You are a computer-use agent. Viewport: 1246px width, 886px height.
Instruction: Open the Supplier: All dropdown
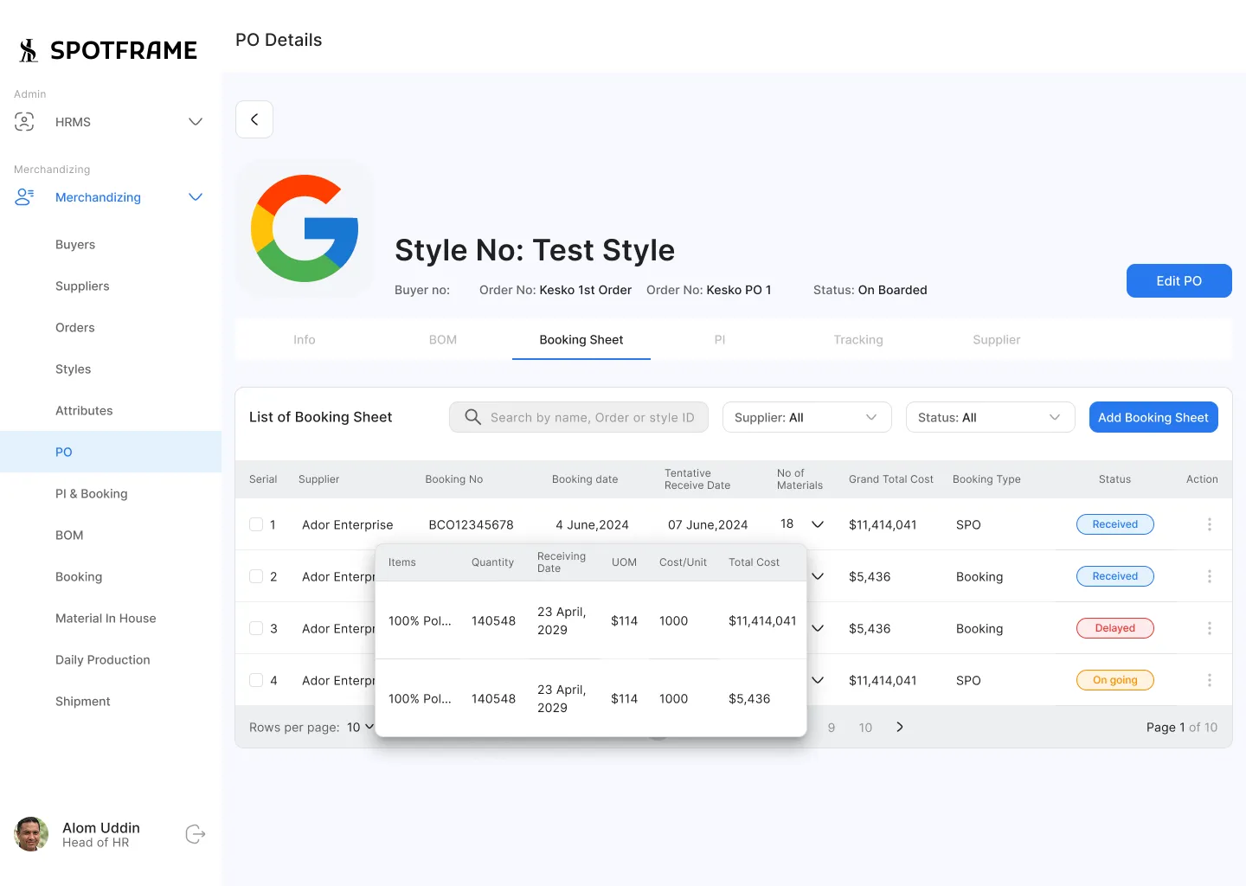pyautogui.click(x=806, y=417)
